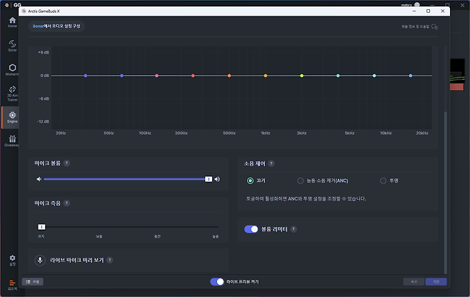The image size is (470, 297).
Task: Click the user avatar in GG window header
Action: click(x=417, y=5)
